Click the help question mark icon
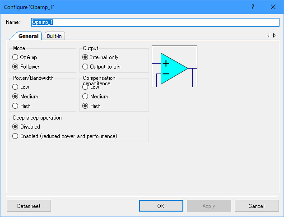This screenshot has height=217, width=284. pyautogui.click(x=253, y=7)
